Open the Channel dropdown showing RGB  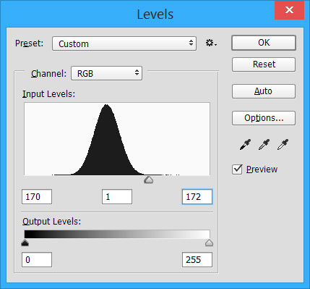(x=106, y=73)
